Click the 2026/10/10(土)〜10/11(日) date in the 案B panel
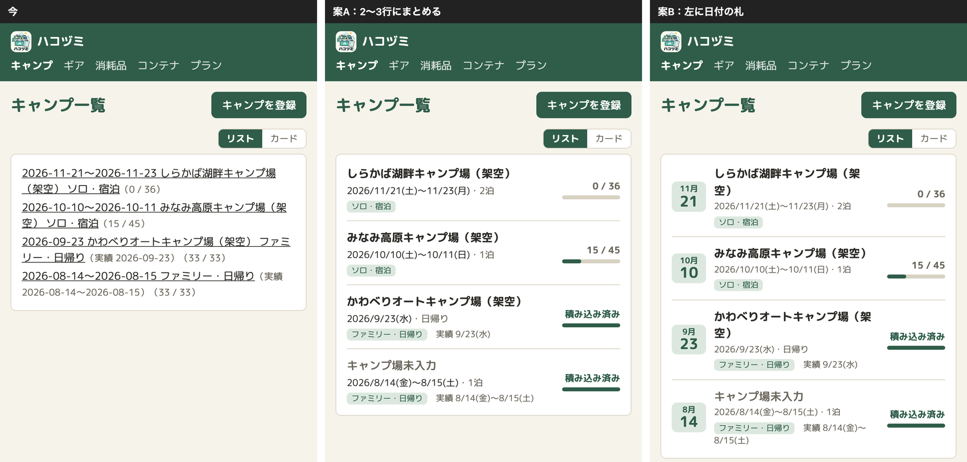Screen dimensions: 967x462 771,269
